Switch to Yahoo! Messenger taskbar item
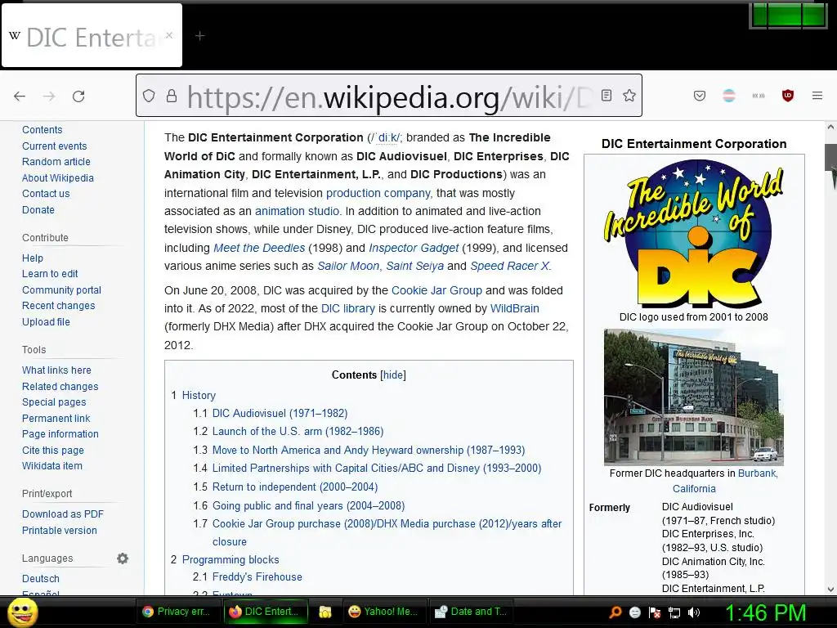This screenshot has height=628, width=837. click(x=384, y=612)
